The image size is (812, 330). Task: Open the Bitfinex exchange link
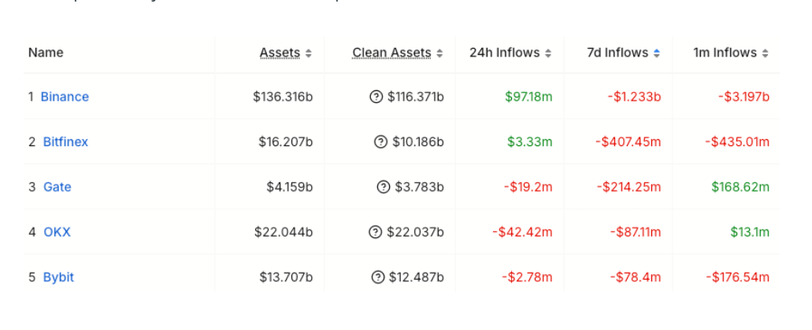coord(65,141)
